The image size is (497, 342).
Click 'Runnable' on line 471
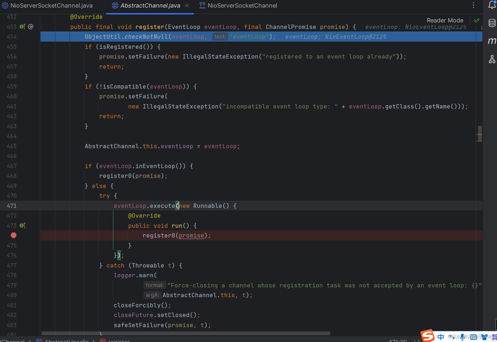pyautogui.click(x=208, y=206)
